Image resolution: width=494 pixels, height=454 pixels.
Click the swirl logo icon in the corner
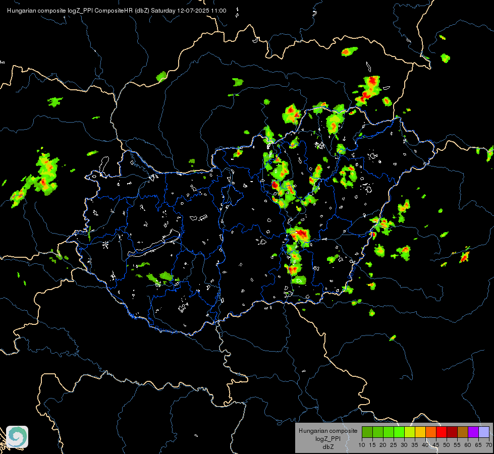click(17, 437)
